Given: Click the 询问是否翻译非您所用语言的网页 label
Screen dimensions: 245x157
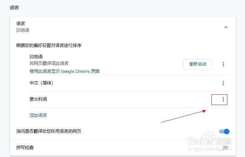Looking at the screenshot, I should [x=49, y=131].
